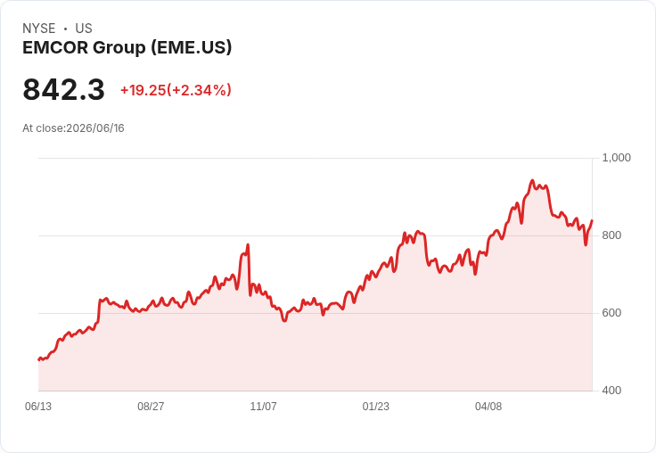Click the US market label
656x453 pixels.
(84, 29)
